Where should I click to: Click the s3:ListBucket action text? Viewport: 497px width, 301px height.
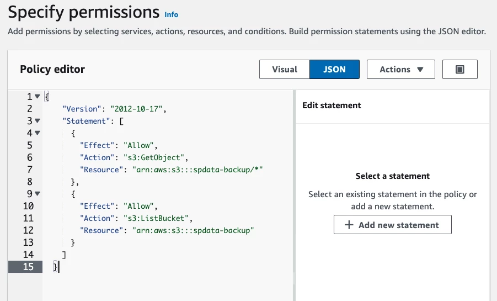coord(153,218)
